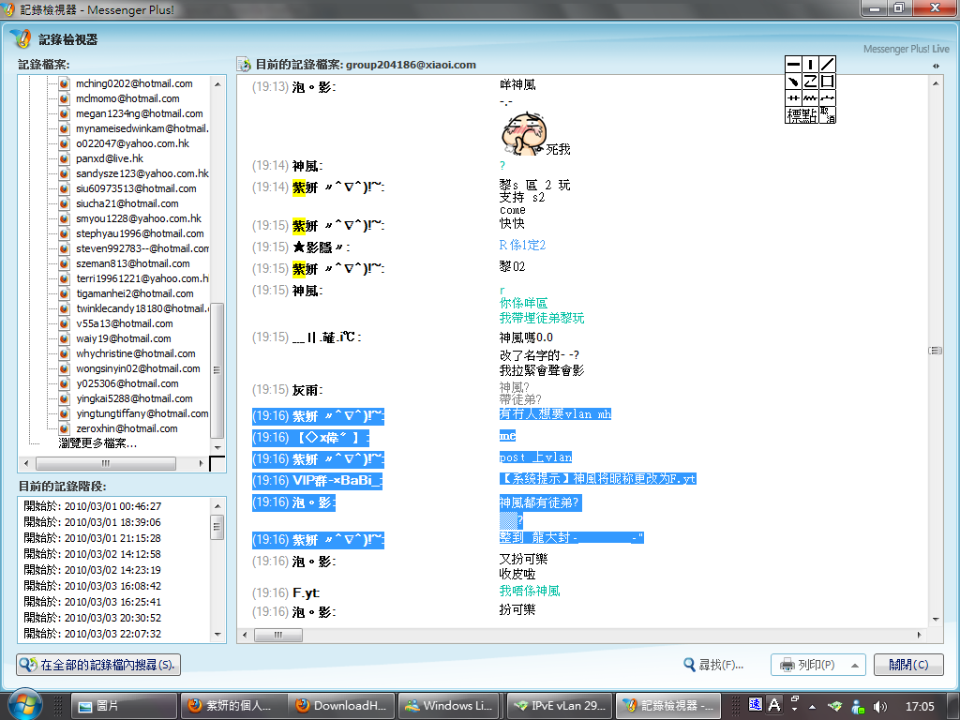This screenshot has width=960, height=720.
Task: Click the horizontal stroke key in IME stroke pad
Action: pyautogui.click(x=793, y=65)
